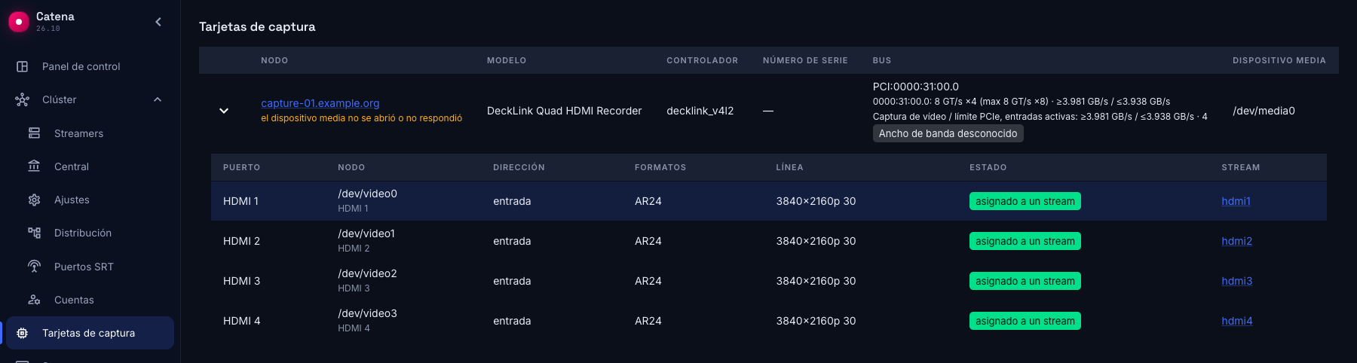Image resolution: width=1357 pixels, height=363 pixels.
Task: Click the LÍNEA column header
Action: [789, 167]
